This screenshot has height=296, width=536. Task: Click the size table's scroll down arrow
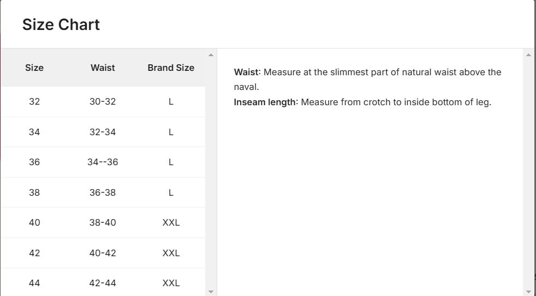coord(211,291)
